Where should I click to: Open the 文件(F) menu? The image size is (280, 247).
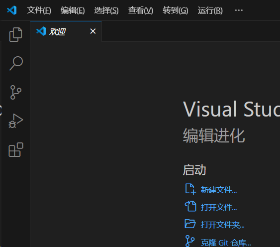pyautogui.click(x=39, y=10)
